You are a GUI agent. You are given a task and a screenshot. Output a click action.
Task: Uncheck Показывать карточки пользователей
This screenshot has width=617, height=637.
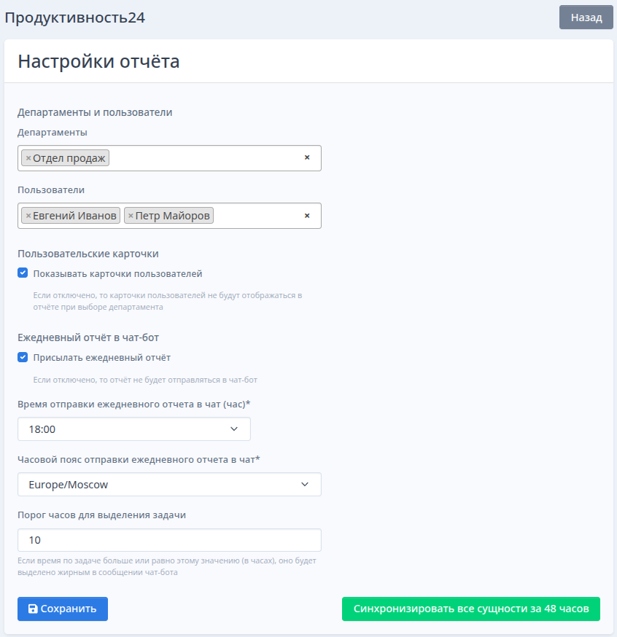pos(23,273)
